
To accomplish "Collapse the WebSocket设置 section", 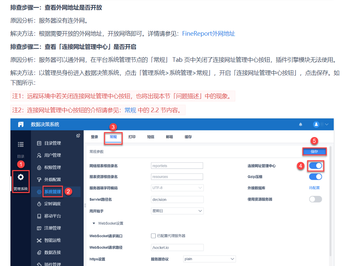I will (94, 223).
